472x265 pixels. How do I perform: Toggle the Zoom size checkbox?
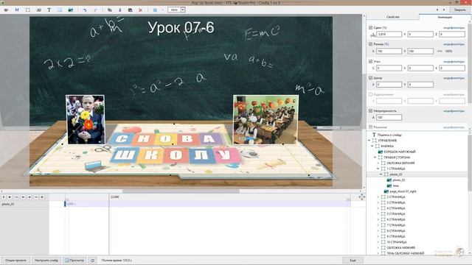click(370, 44)
